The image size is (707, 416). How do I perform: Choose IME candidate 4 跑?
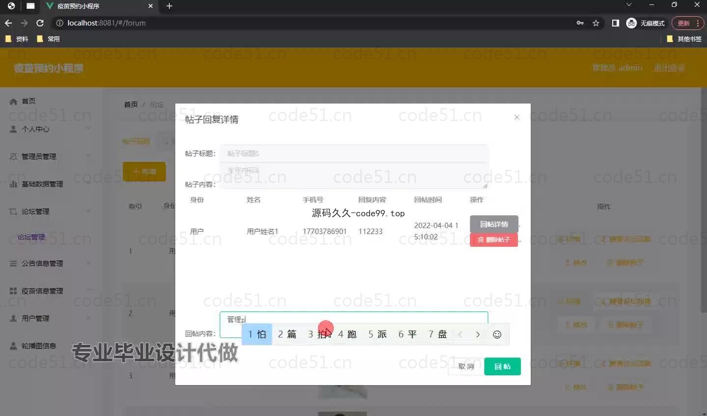coord(347,335)
